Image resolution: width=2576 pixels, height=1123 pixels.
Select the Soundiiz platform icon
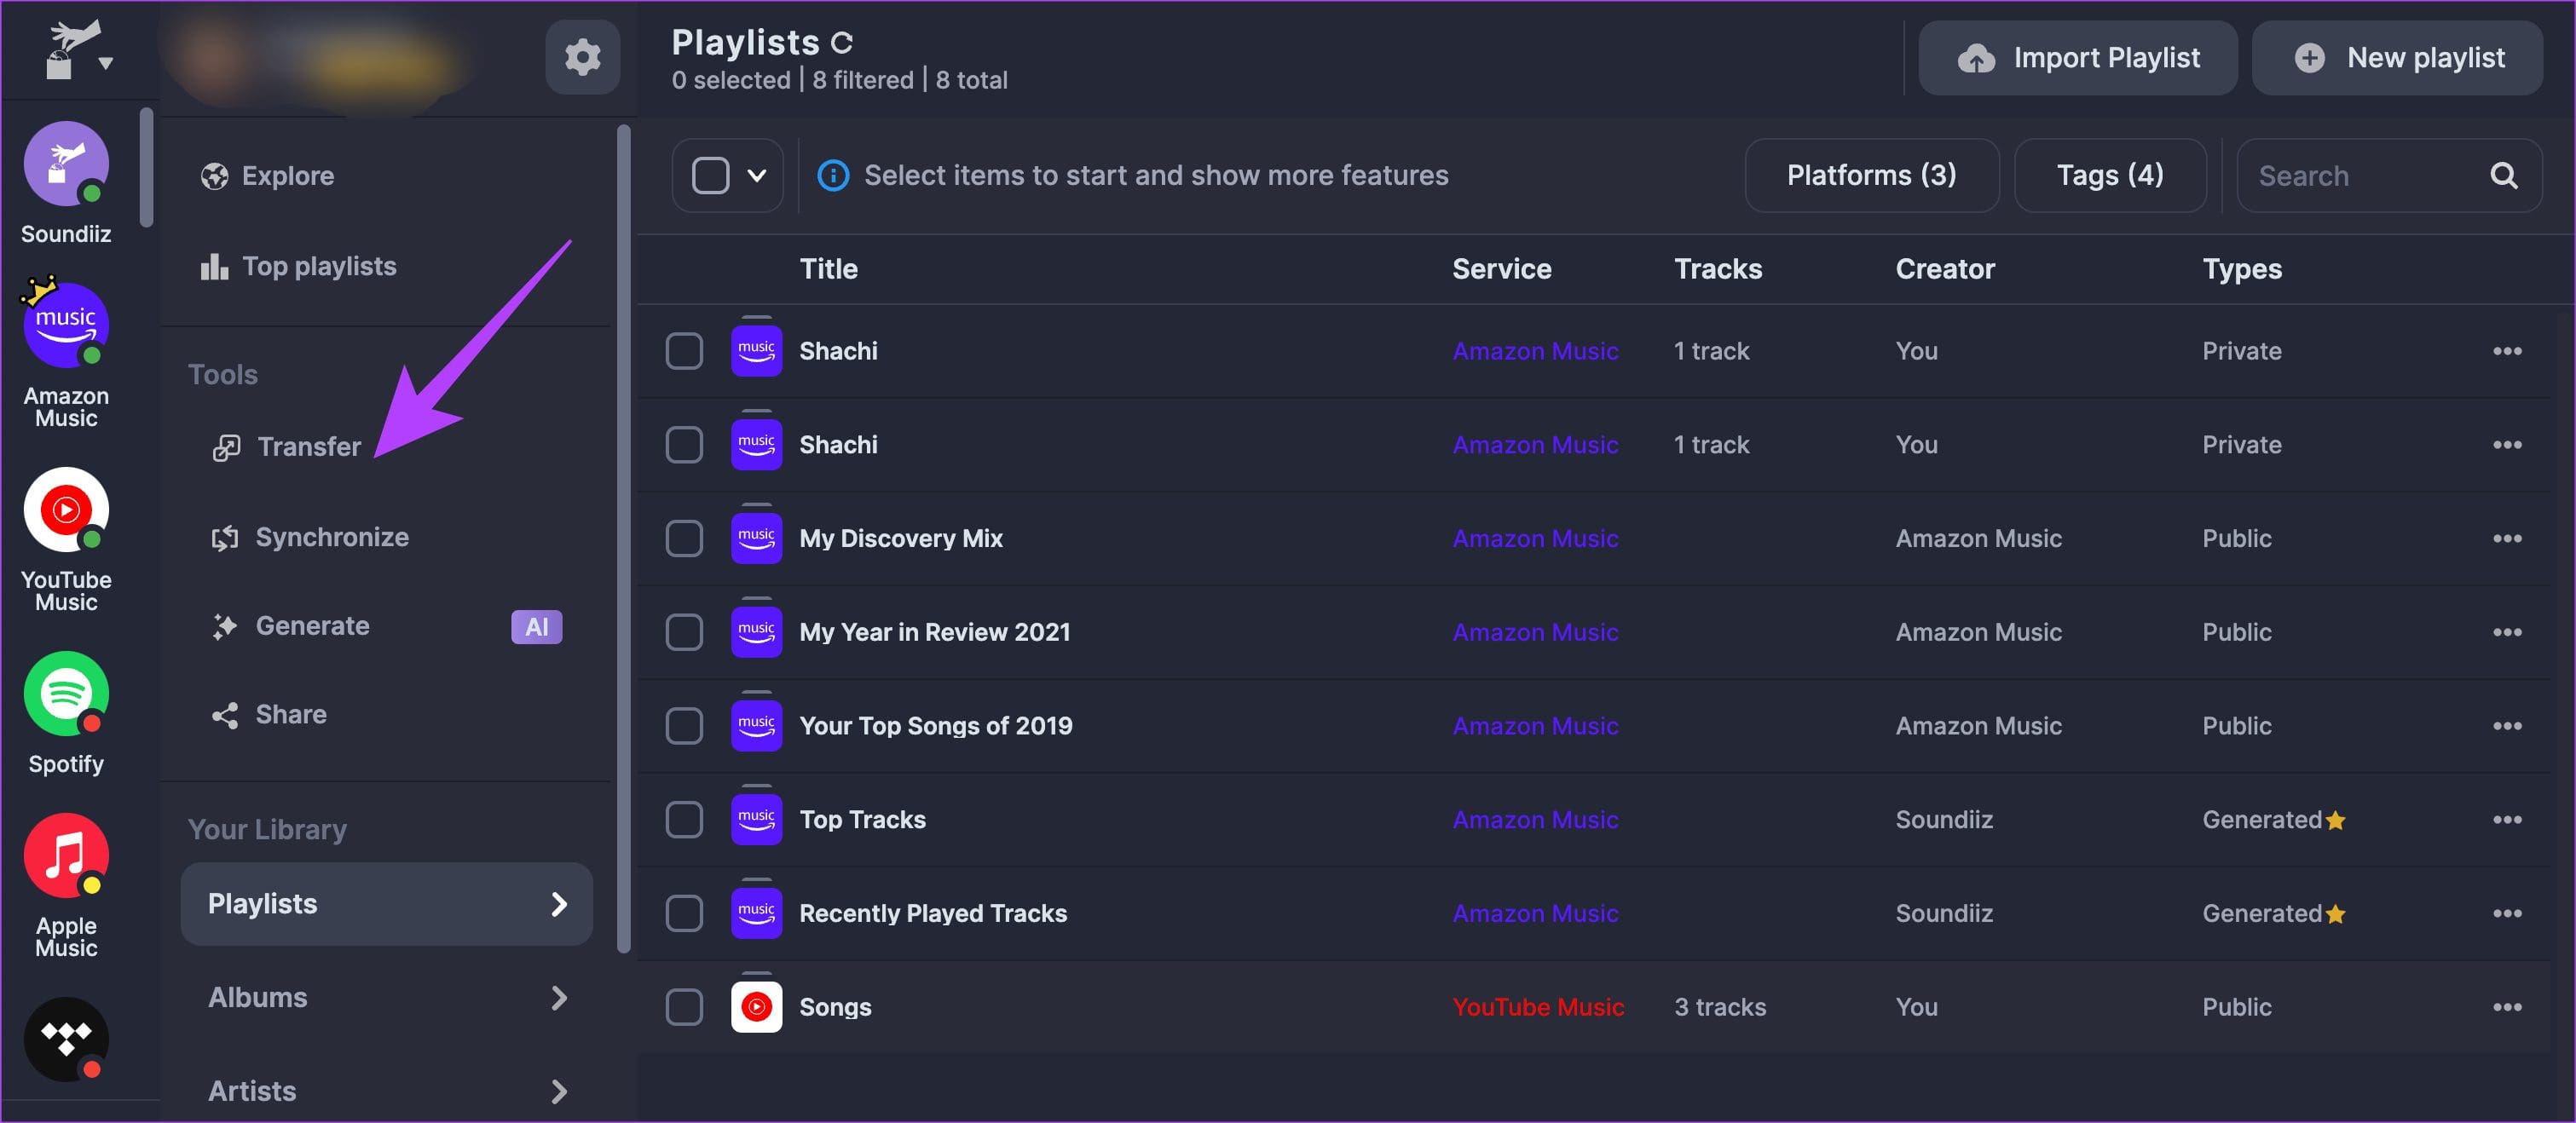coord(66,163)
